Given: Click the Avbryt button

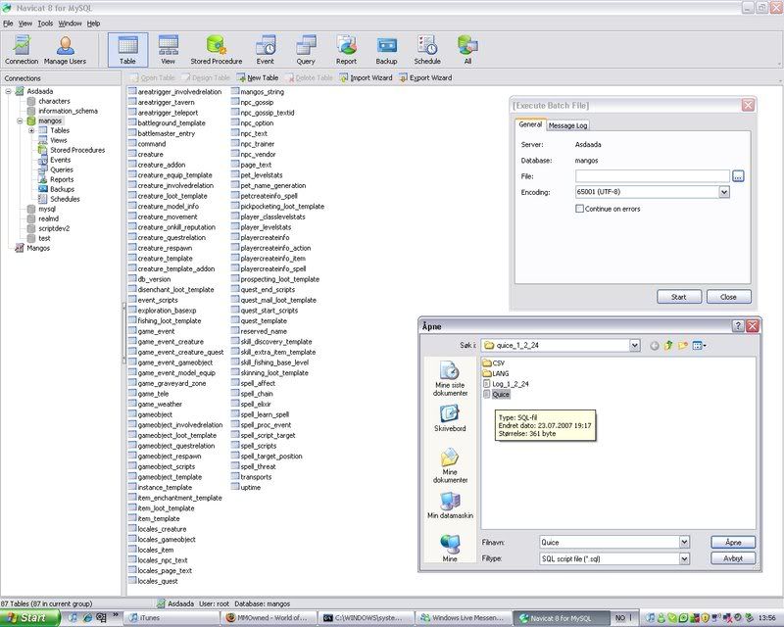Looking at the screenshot, I should 733,558.
